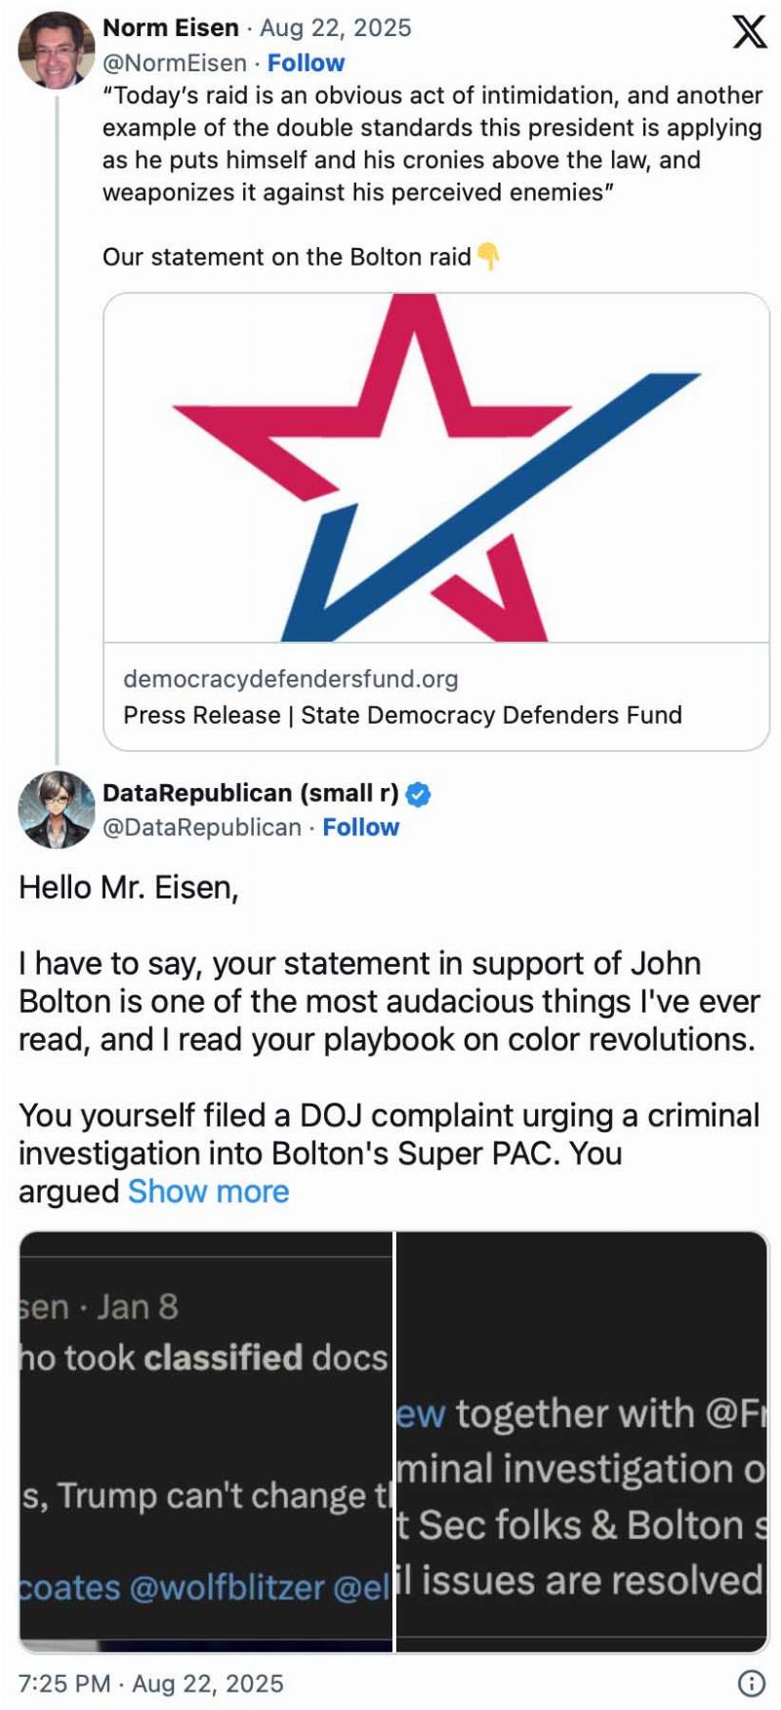
Task: Follow the @NormEisen account
Action: pyautogui.click(x=306, y=63)
